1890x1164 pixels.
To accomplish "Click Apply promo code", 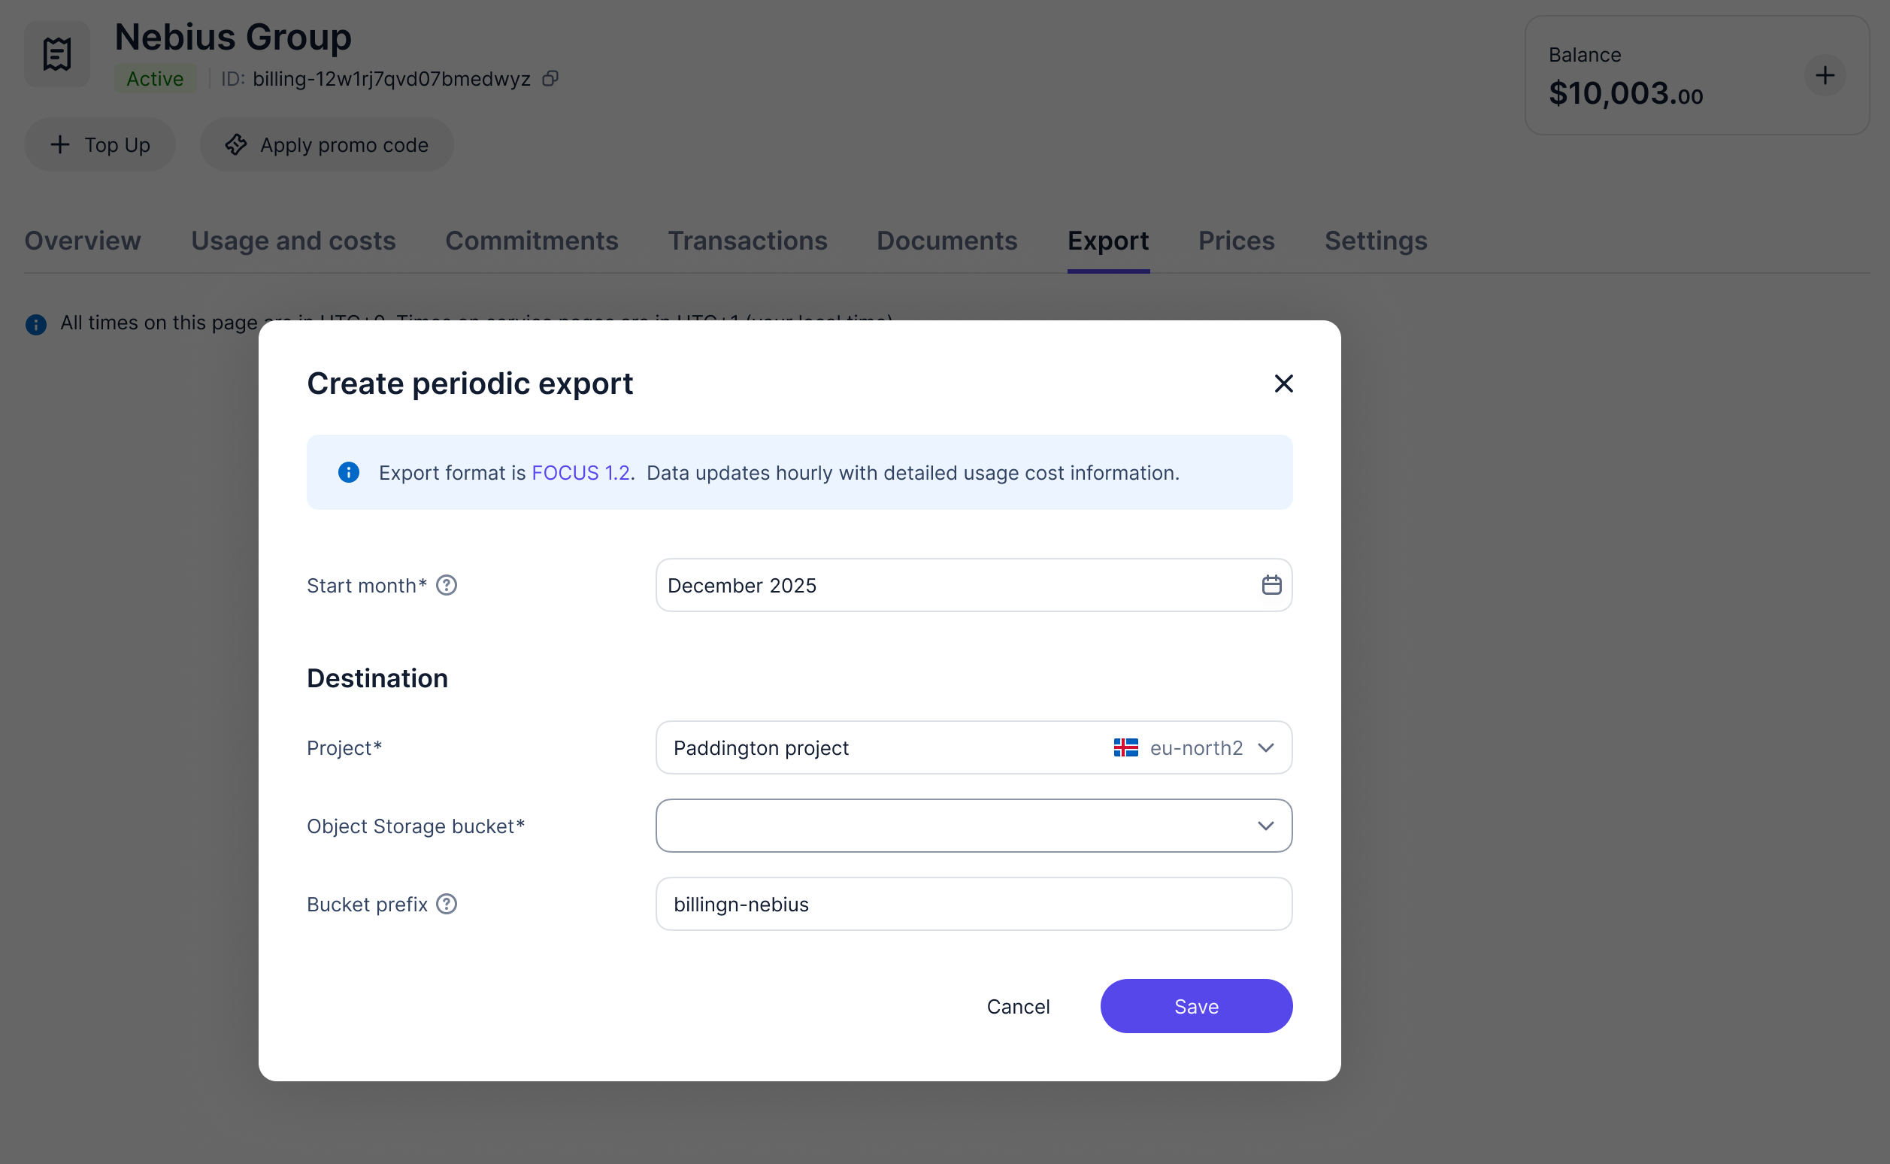I will click(x=326, y=144).
